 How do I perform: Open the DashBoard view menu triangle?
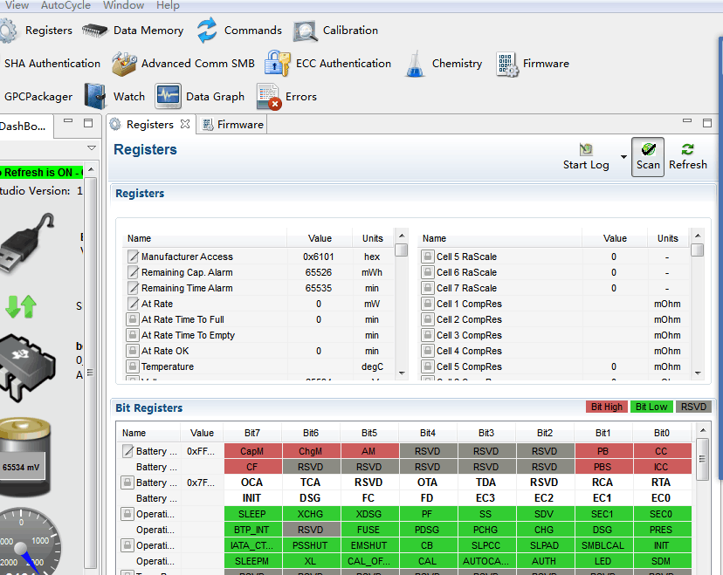(92, 148)
